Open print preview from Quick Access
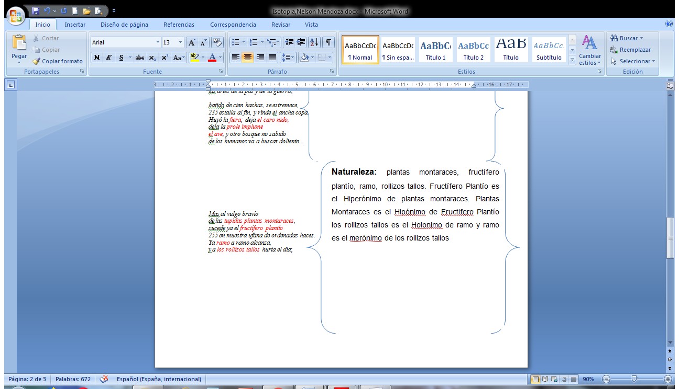This screenshot has width=679, height=389. point(98,10)
